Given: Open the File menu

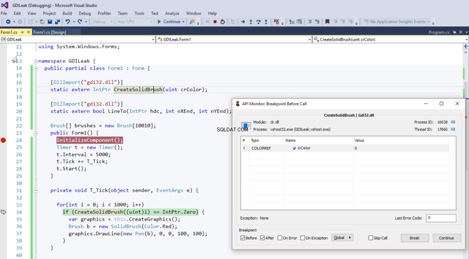Looking at the screenshot, I should [x=4, y=13].
